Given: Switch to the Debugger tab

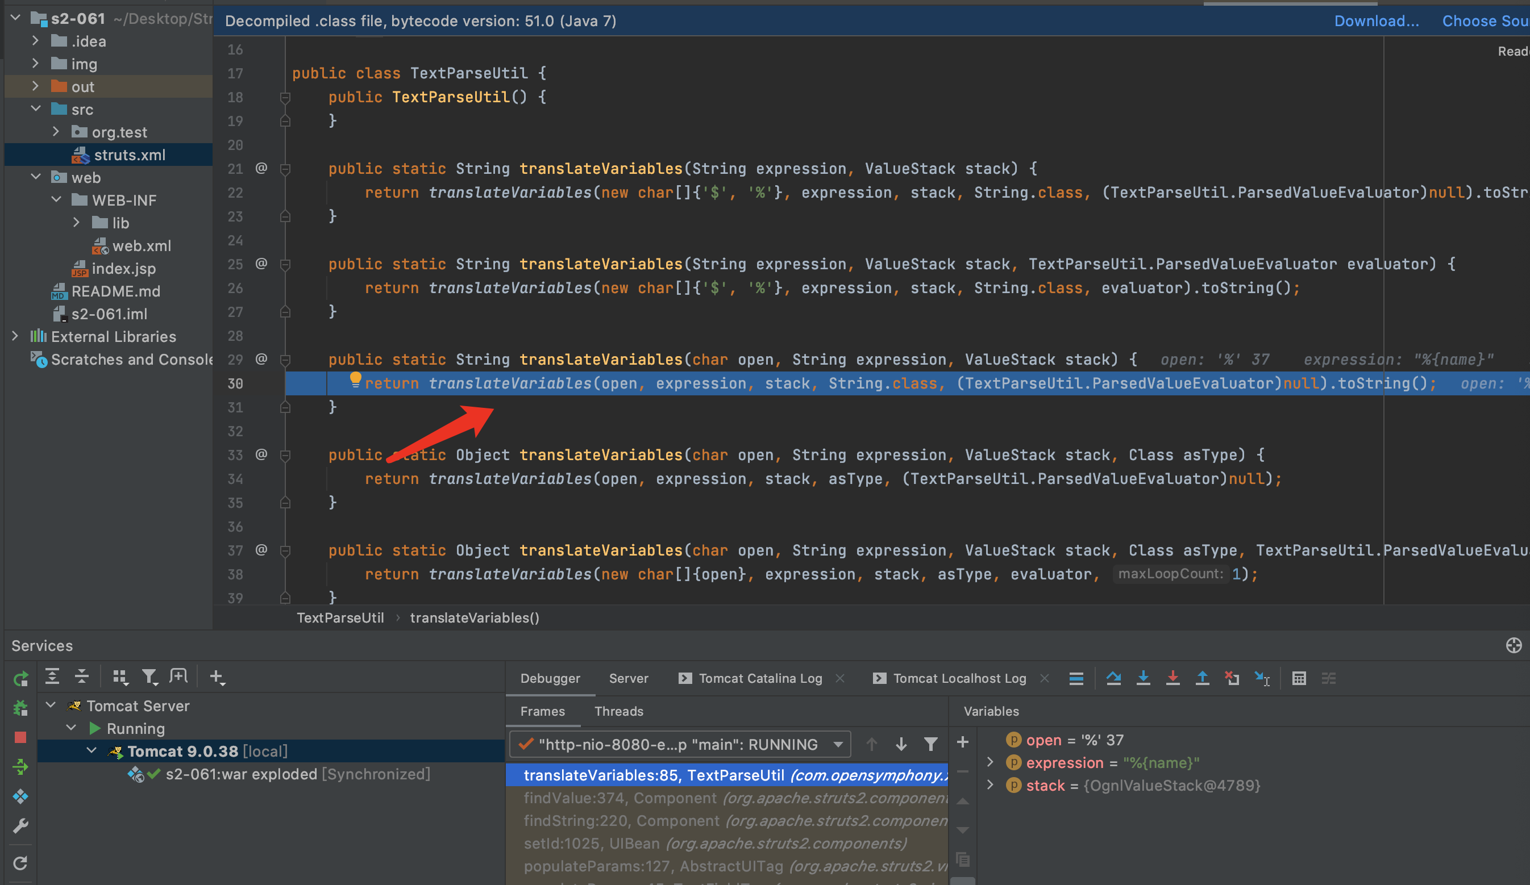Looking at the screenshot, I should [550, 678].
